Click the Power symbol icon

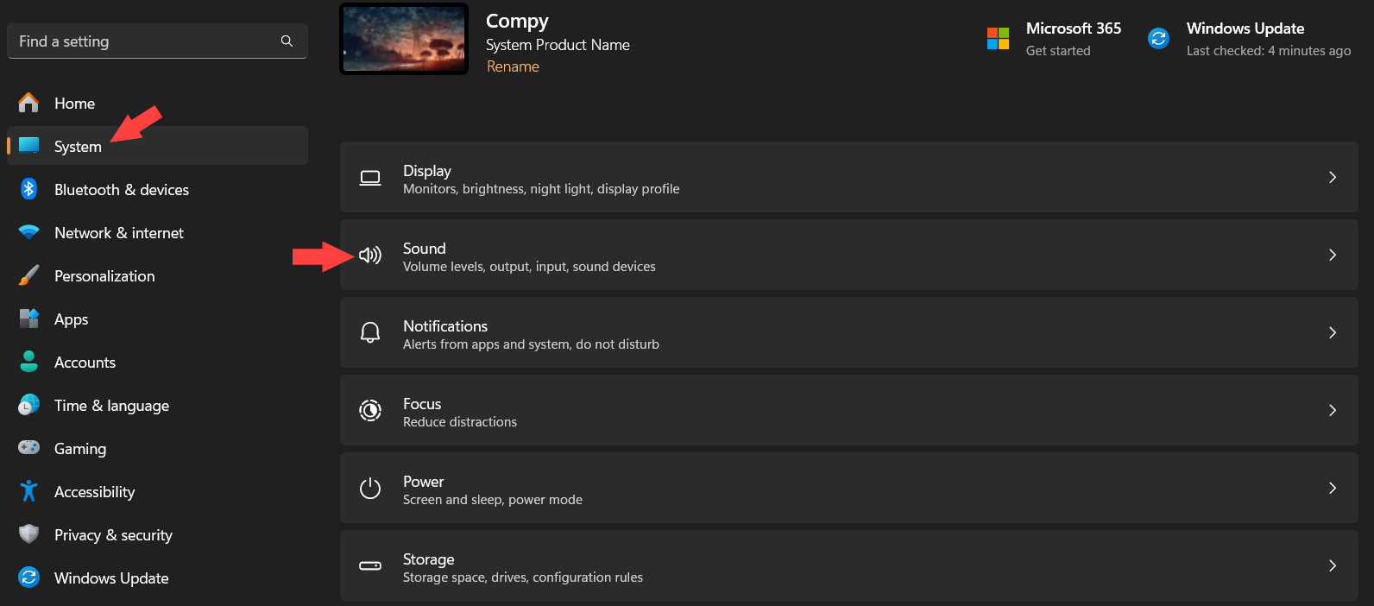(370, 488)
